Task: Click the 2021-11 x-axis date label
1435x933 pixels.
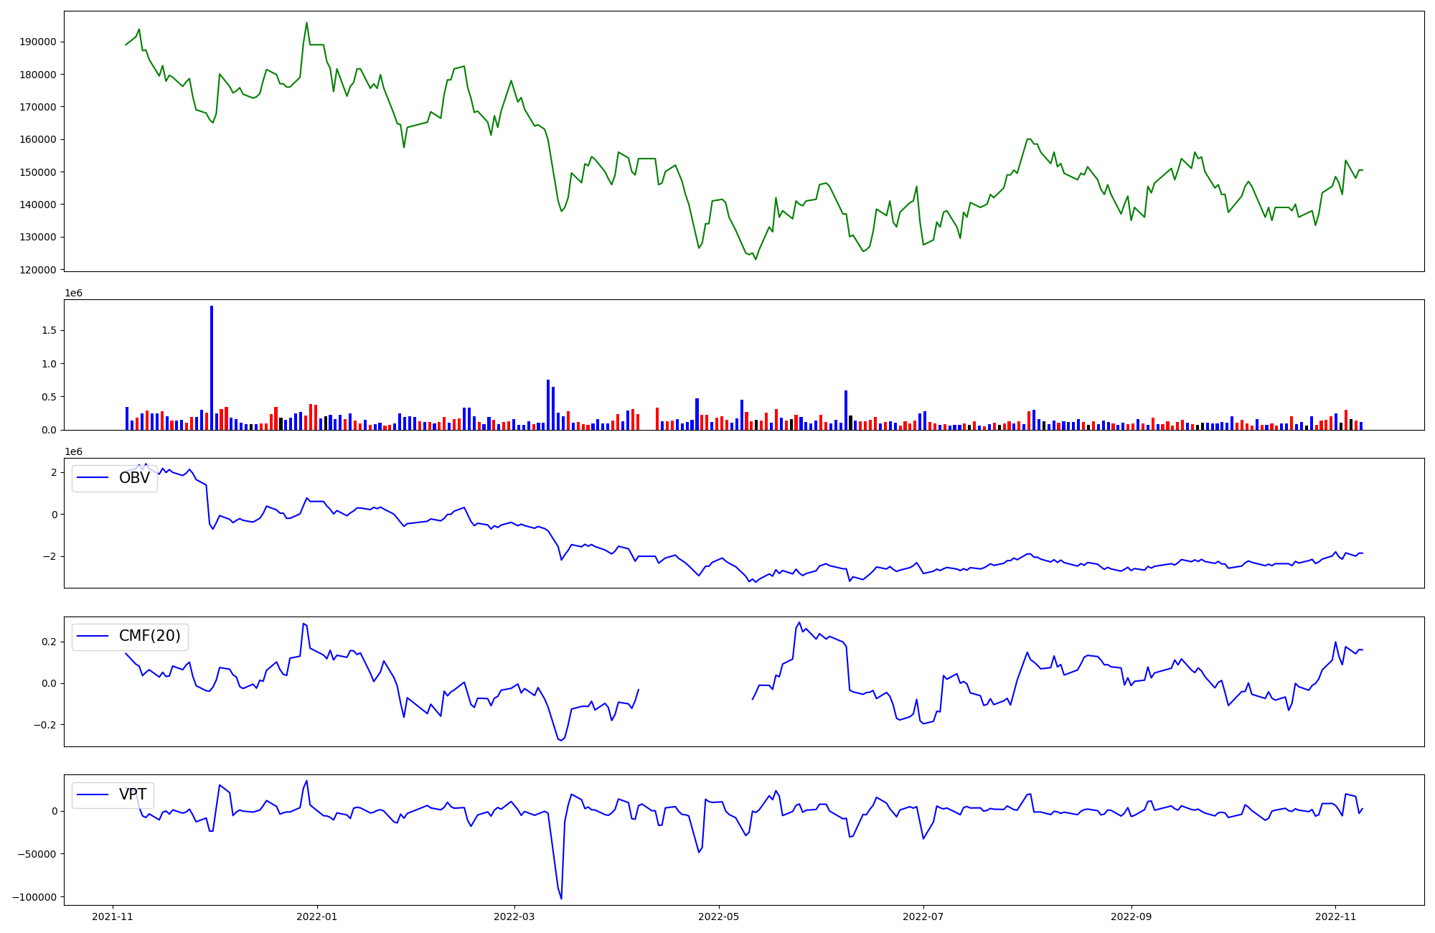Action: (112, 916)
